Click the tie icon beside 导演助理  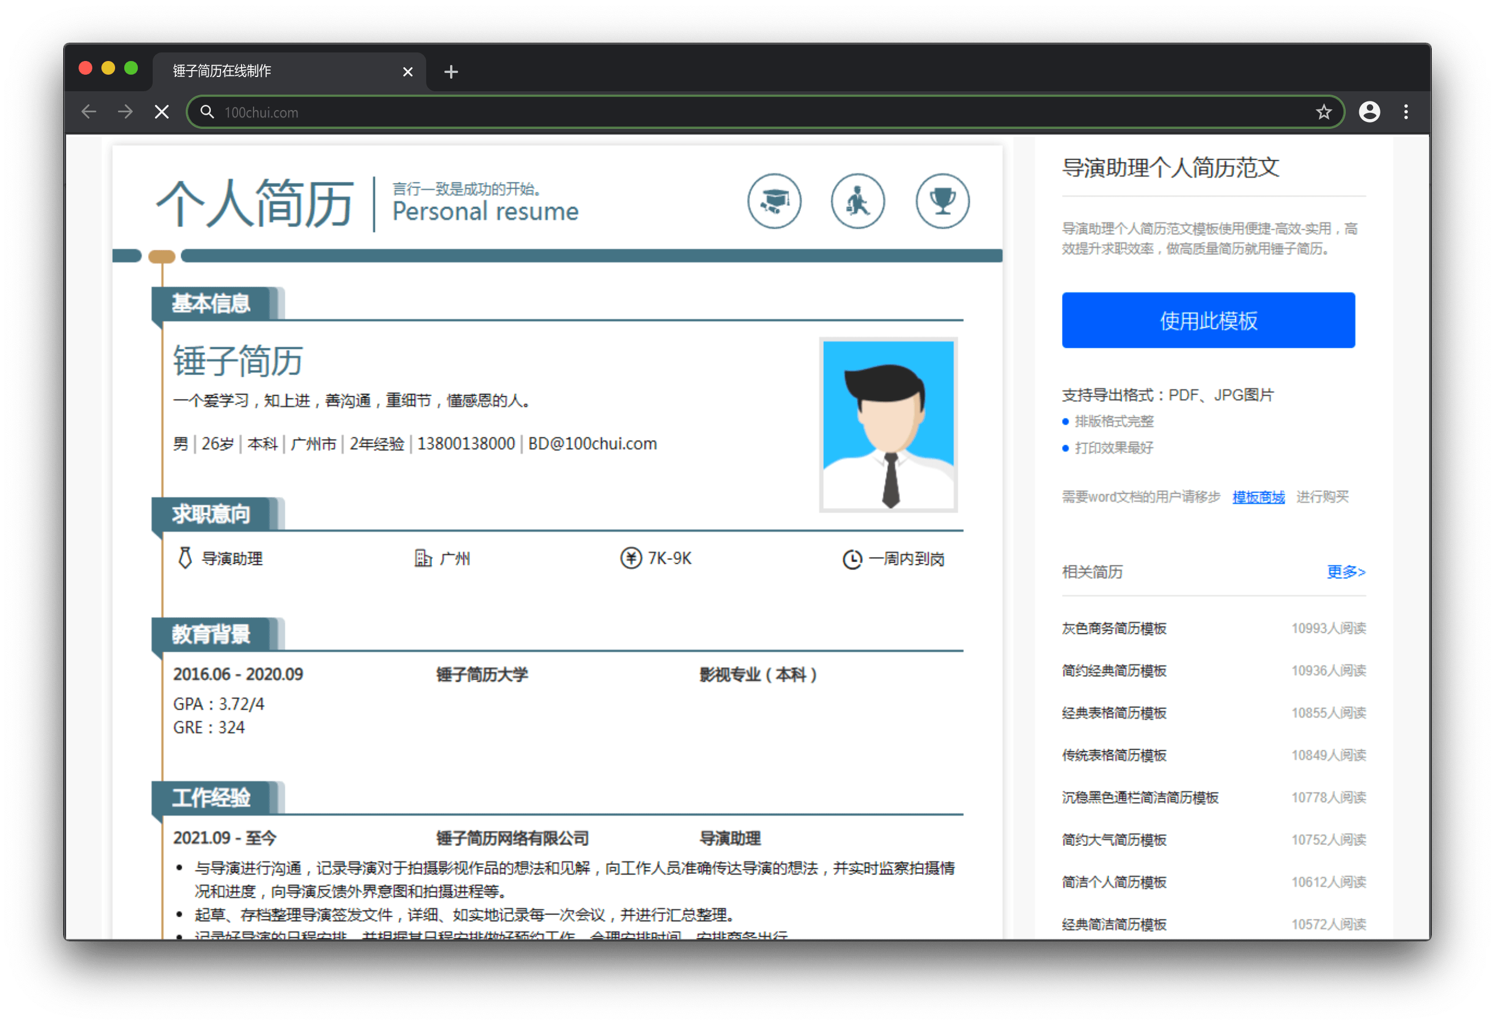[185, 558]
